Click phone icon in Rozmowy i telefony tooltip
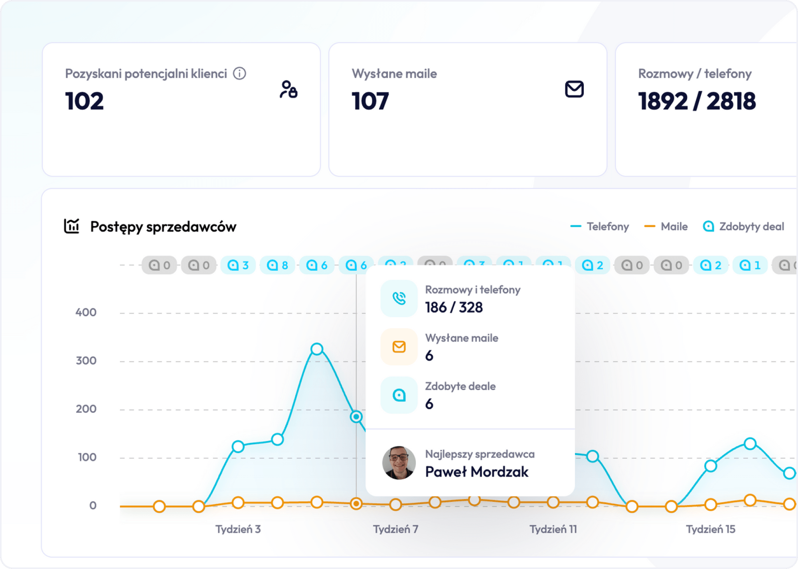Viewport: 798px width, 569px height. point(399,298)
